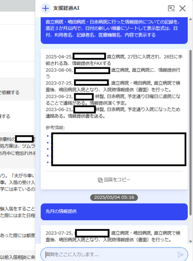Click the shrink panel icon in header

coord(171,8)
